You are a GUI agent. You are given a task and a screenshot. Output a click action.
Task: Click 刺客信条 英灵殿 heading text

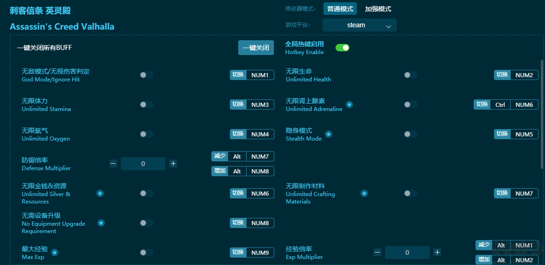(x=40, y=10)
